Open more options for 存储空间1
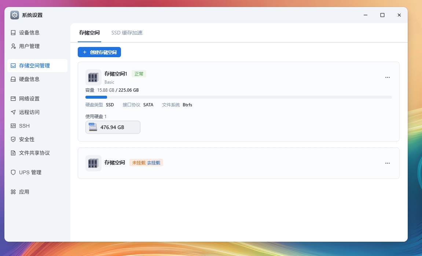 point(387,77)
